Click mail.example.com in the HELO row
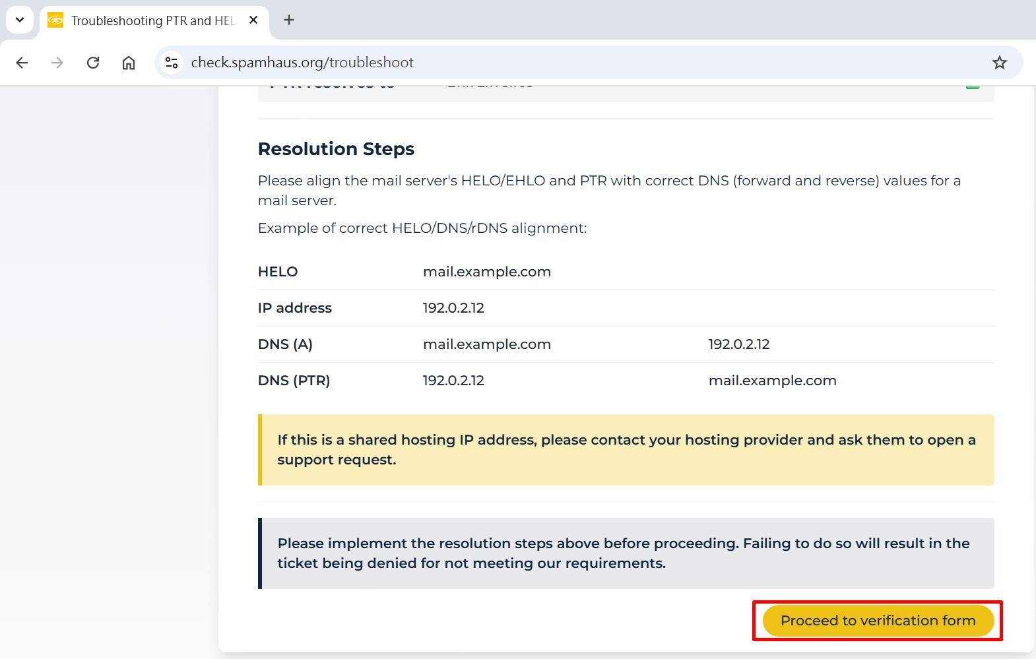Screen dimensions: 1036x659 (x=486, y=272)
